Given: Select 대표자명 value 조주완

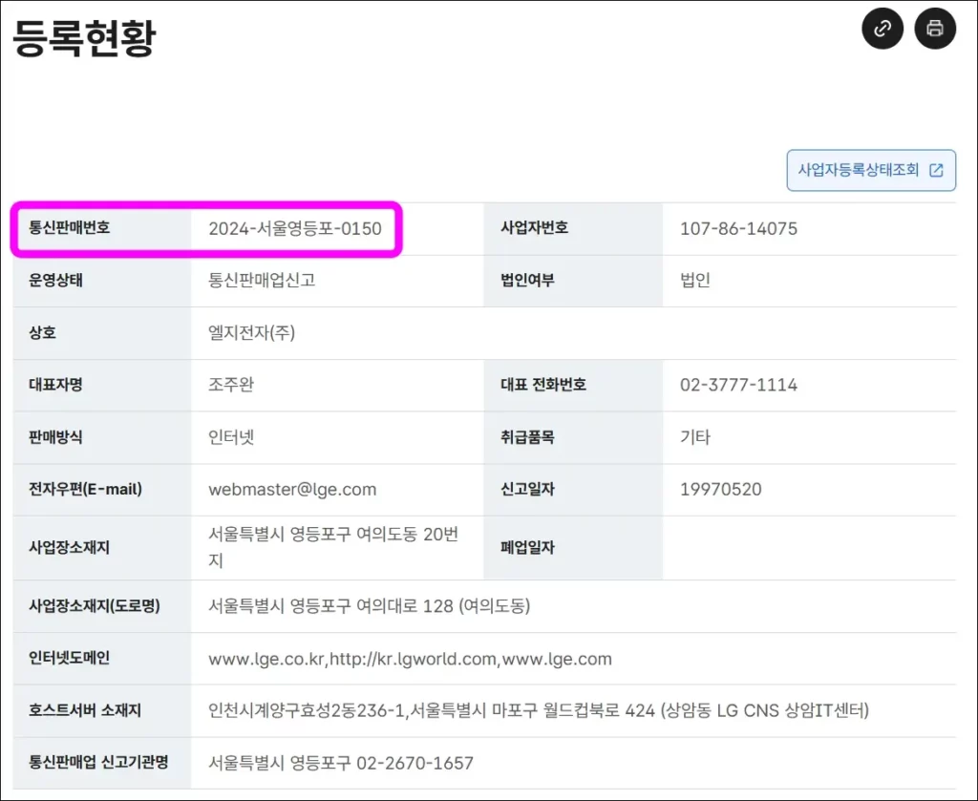Looking at the screenshot, I should click(231, 385).
